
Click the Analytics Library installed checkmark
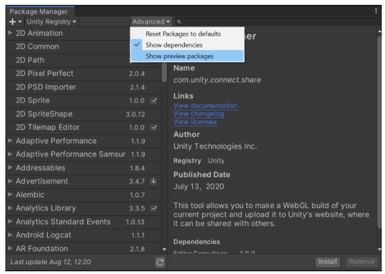point(153,208)
